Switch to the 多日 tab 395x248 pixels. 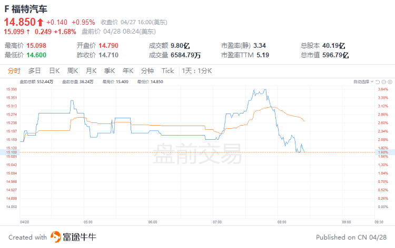(x=35, y=71)
